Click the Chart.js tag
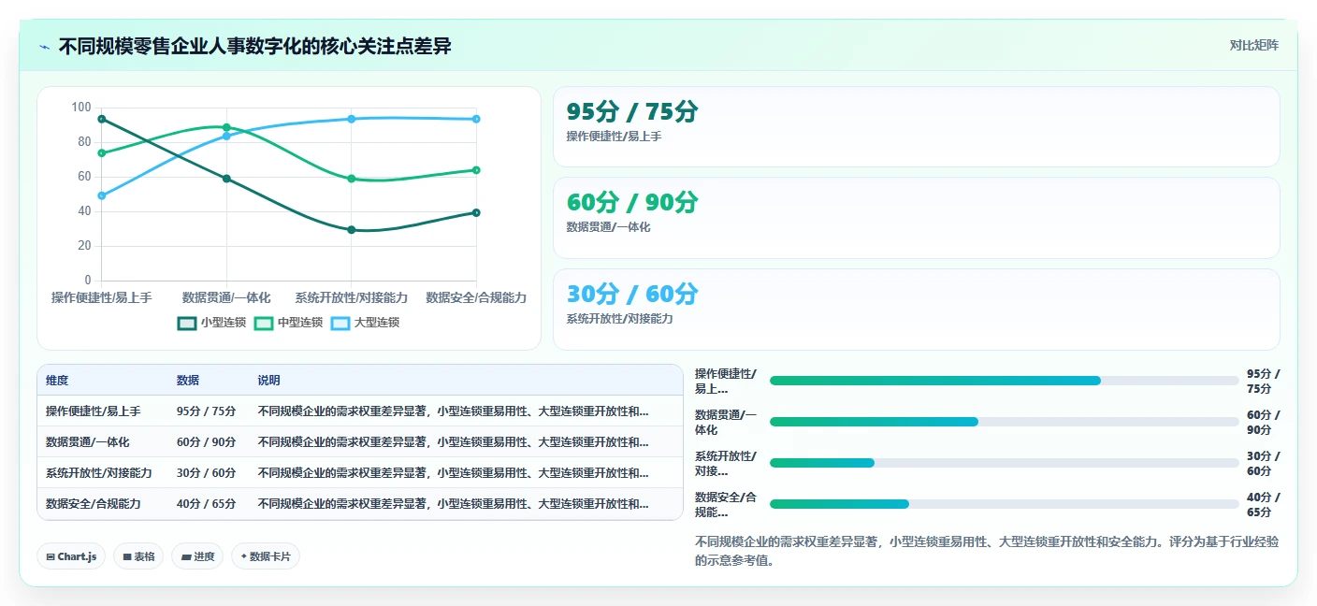 (71, 556)
